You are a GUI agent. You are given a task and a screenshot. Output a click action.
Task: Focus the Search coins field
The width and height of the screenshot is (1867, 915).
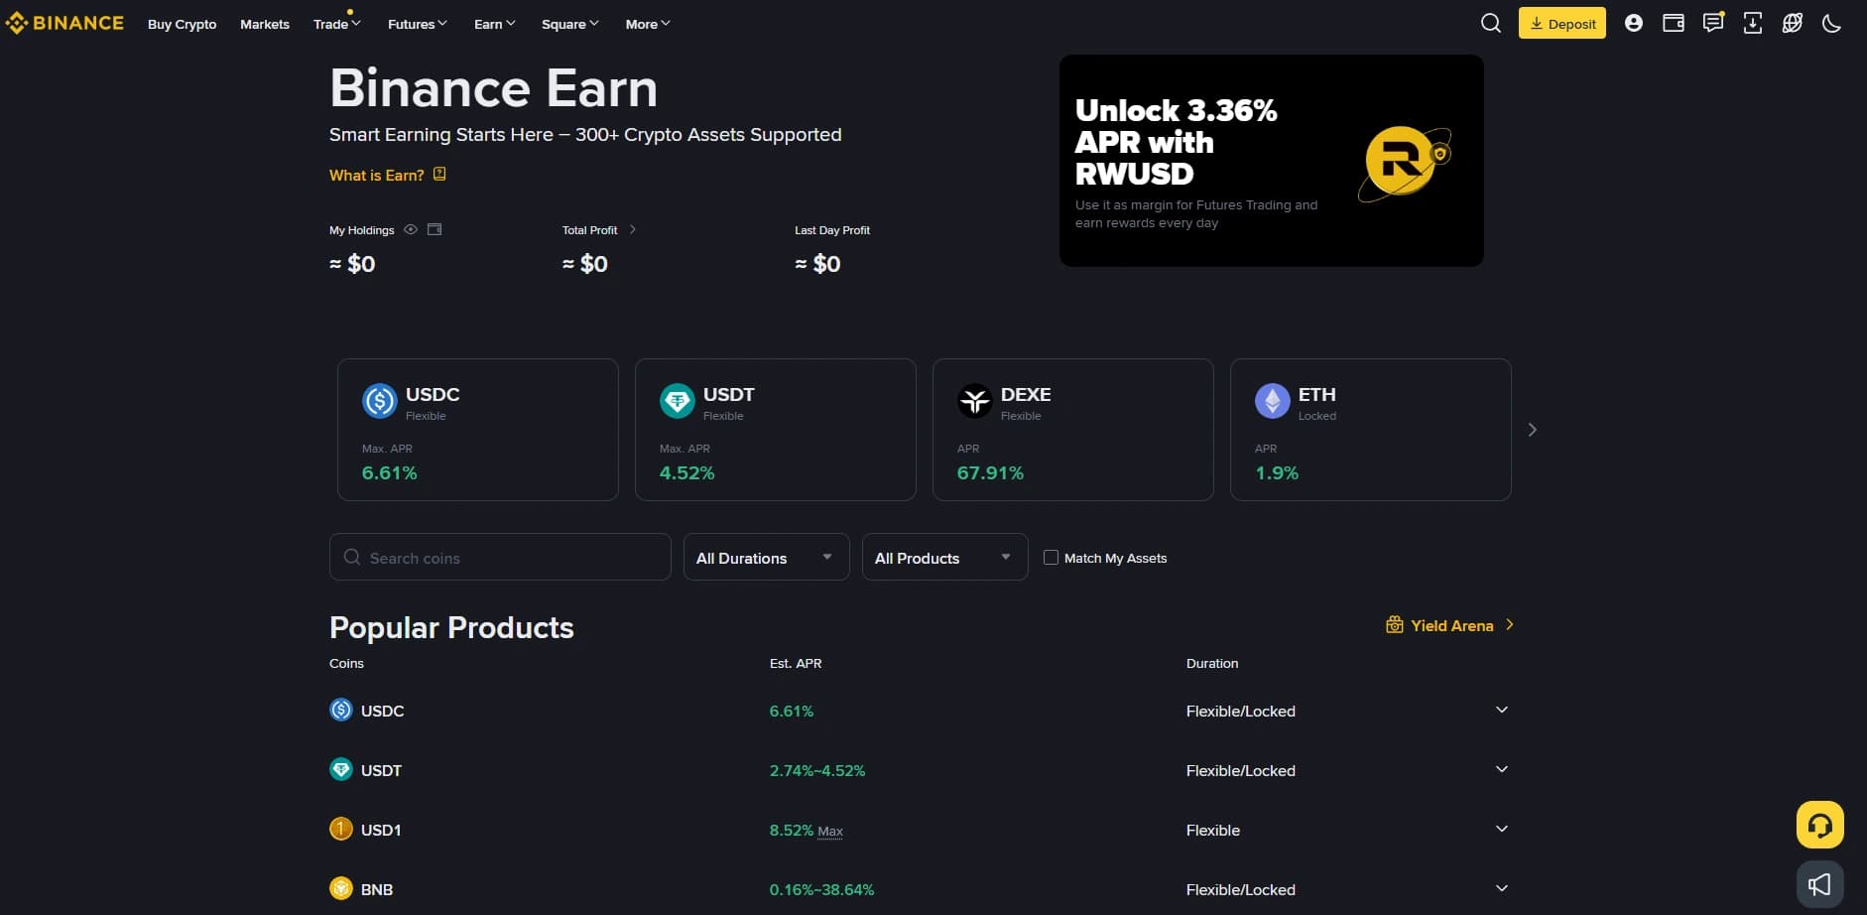click(500, 557)
